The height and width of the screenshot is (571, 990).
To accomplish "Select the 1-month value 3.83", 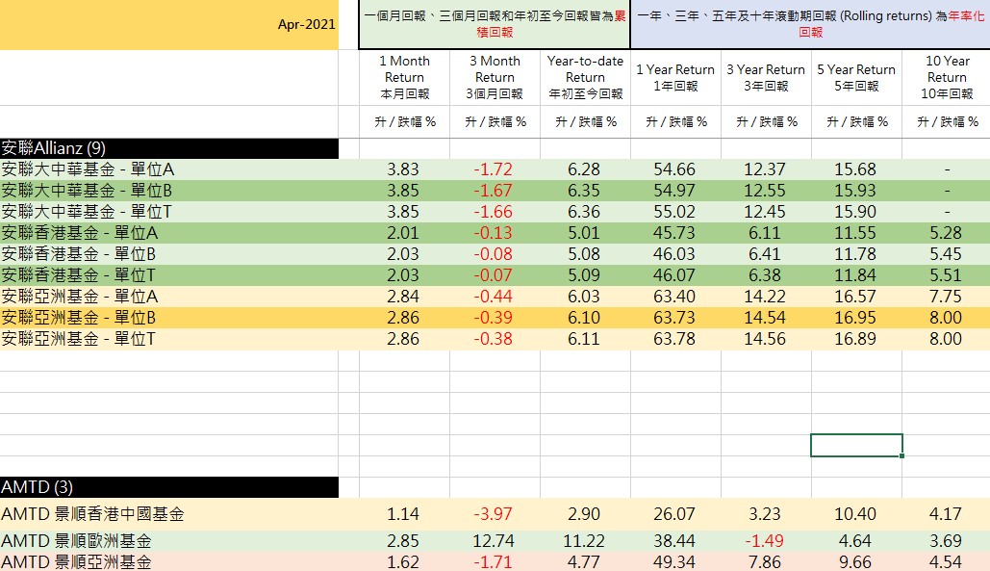I will [403, 169].
